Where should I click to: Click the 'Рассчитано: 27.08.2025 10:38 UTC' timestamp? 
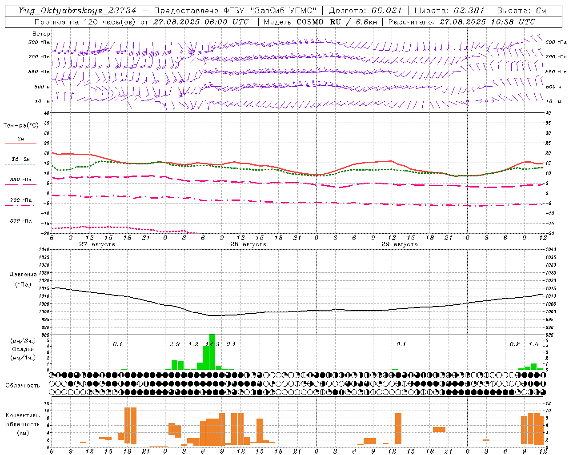(461, 22)
